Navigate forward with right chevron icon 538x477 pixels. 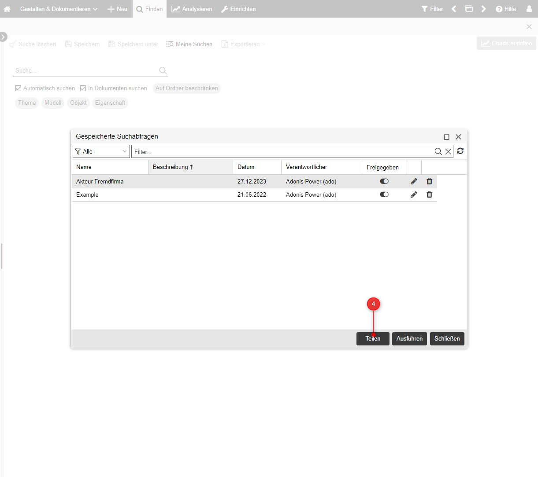coord(483,9)
